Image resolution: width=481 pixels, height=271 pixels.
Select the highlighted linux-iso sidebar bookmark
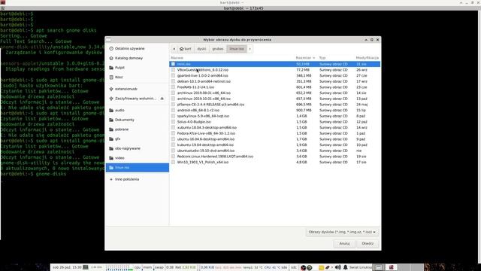(137, 167)
